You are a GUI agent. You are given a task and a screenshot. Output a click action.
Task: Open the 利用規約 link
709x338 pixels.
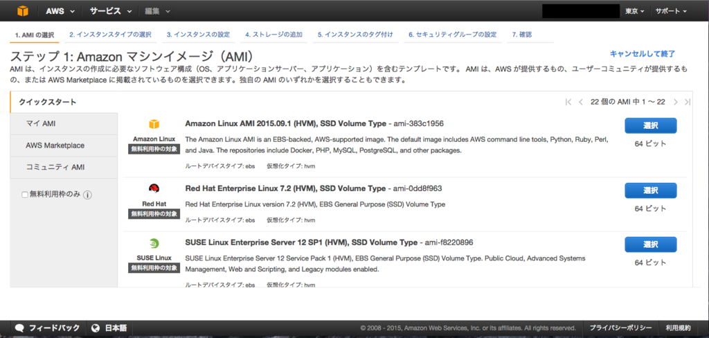click(x=679, y=328)
